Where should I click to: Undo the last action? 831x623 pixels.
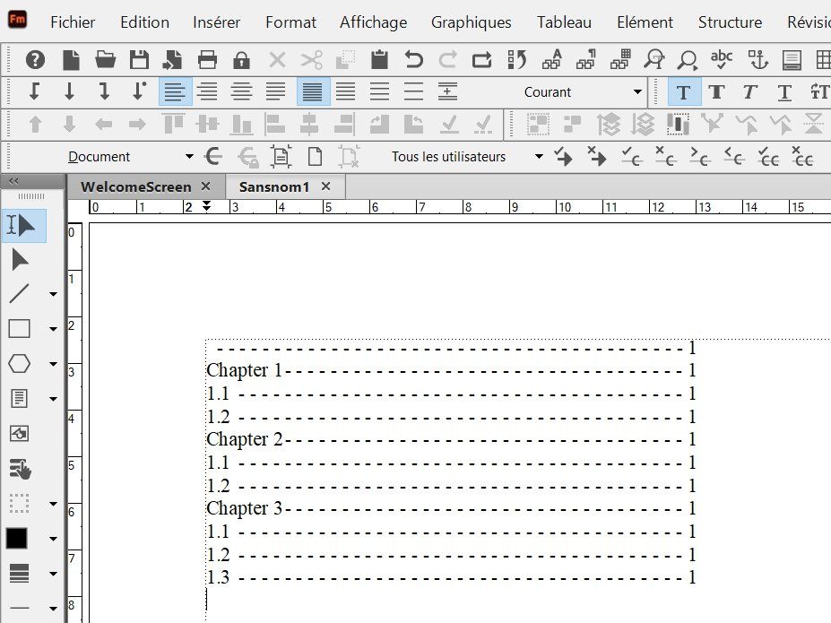413,60
